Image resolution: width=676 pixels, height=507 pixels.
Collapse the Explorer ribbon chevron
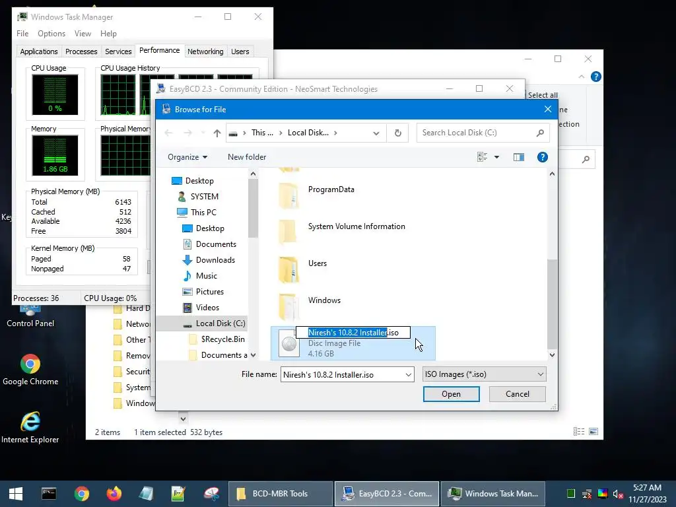582,77
